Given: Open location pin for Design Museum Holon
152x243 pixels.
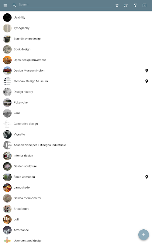Looking at the screenshot, I should (147, 70).
